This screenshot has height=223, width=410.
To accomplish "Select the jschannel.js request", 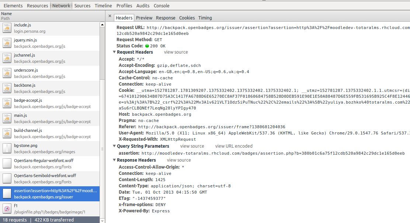I will (50, 58).
